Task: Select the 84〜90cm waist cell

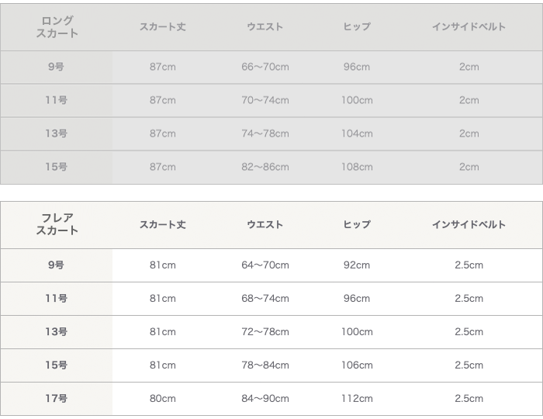Action: coord(265,399)
